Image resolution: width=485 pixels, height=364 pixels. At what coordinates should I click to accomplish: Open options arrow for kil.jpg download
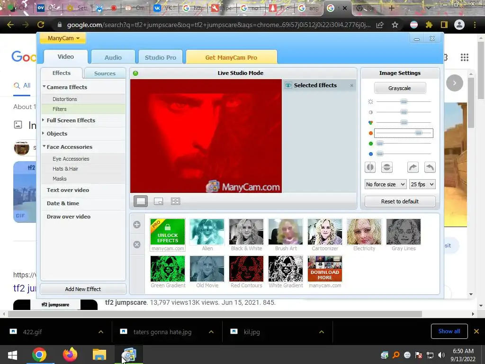pyautogui.click(x=322, y=332)
